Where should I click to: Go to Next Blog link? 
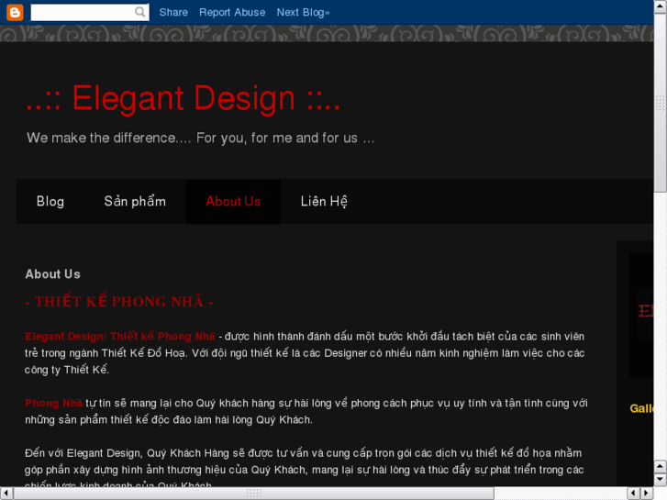[303, 12]
